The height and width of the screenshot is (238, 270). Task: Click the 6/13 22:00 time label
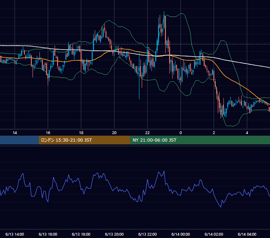pyautogui.click(x=148, y=234)
